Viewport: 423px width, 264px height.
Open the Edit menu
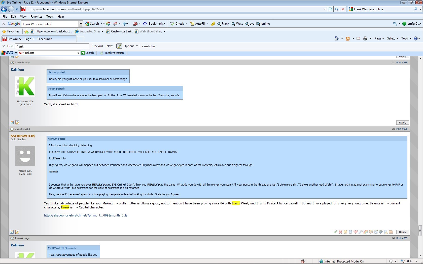14,17
